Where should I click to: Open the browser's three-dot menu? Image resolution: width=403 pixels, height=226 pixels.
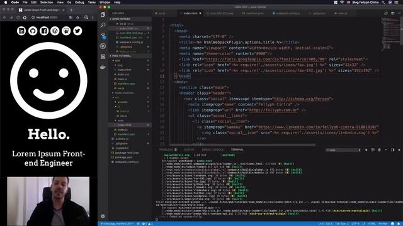[x=93, y=18]
